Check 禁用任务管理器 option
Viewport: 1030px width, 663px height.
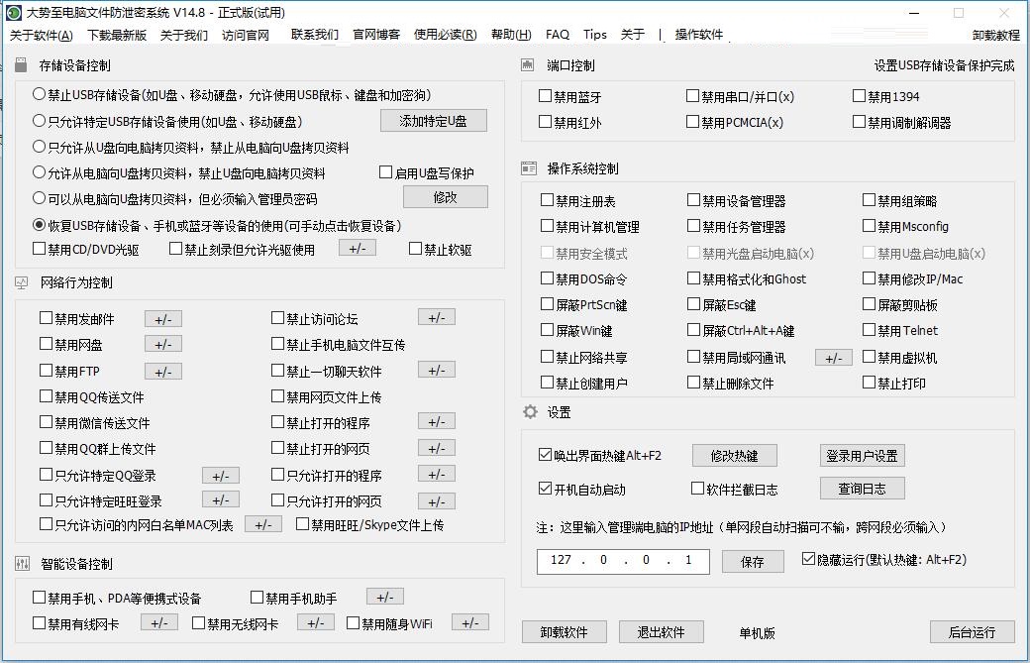693,225
